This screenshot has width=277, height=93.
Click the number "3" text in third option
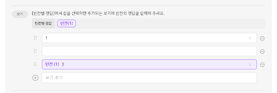(x=63, y=65)
